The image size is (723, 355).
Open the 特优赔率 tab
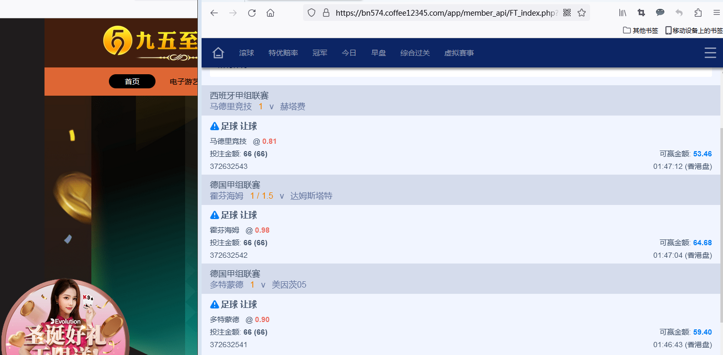coord(283,53)
